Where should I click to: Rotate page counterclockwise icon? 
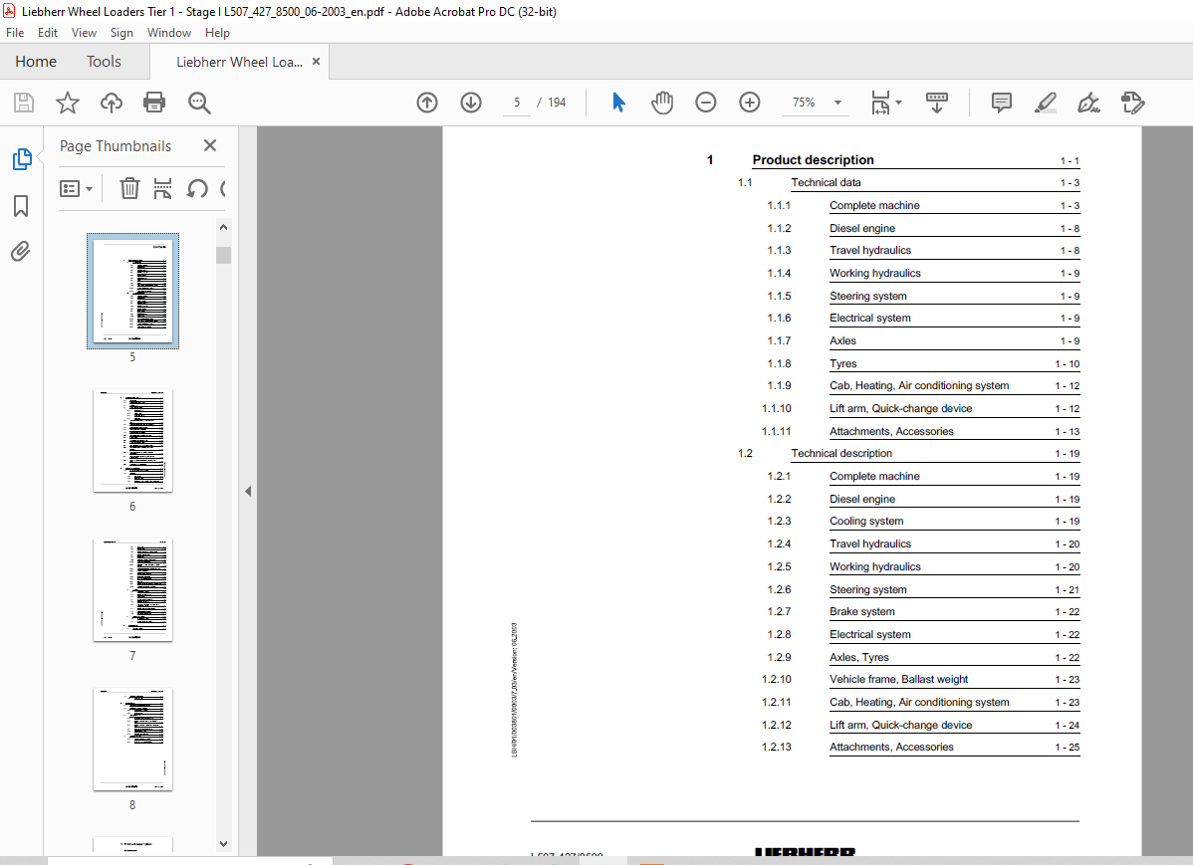click(197, 188)
